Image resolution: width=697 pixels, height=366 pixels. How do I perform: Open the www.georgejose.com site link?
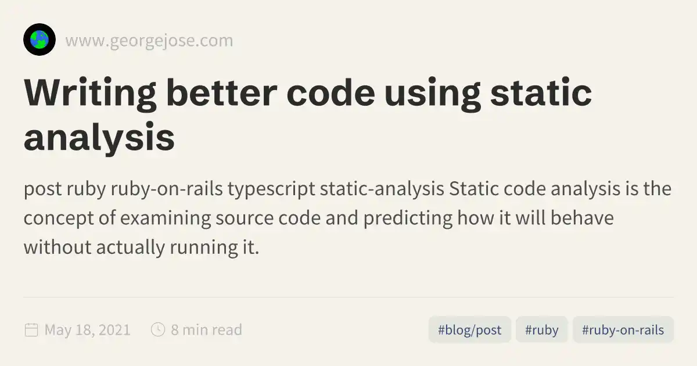(149, 41)
